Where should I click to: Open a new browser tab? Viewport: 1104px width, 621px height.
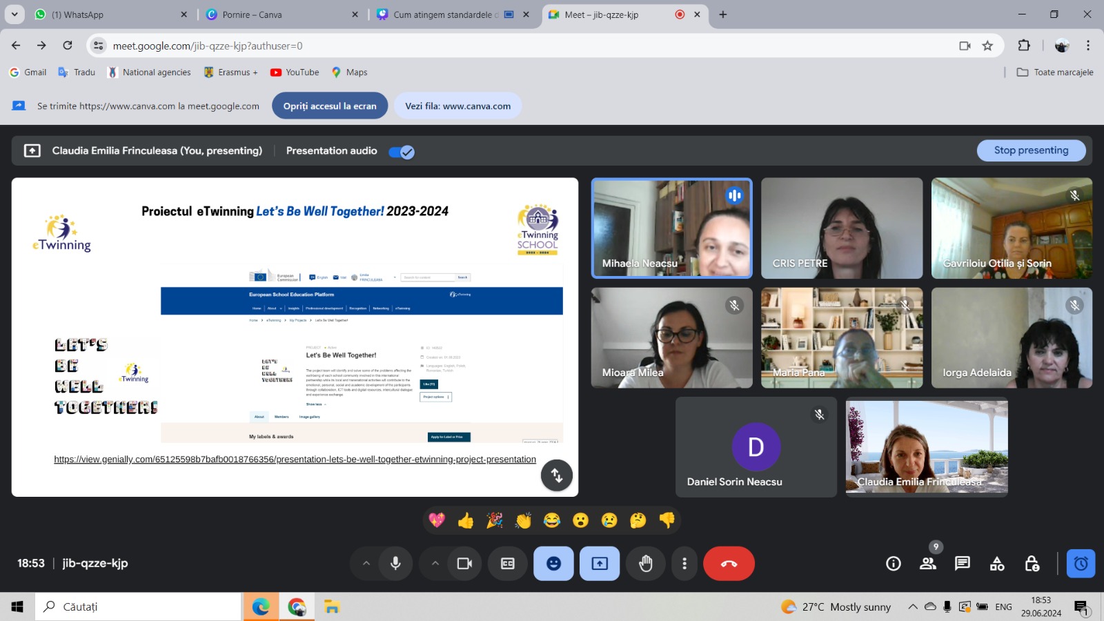click(x=722, y=14)
